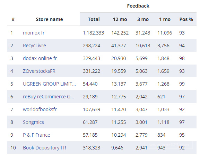Image resolution: width=200 pixels, height=156 pixels.
Task: Sort by the Total column header
Action: pyautogui.click(x=94, y=19)
